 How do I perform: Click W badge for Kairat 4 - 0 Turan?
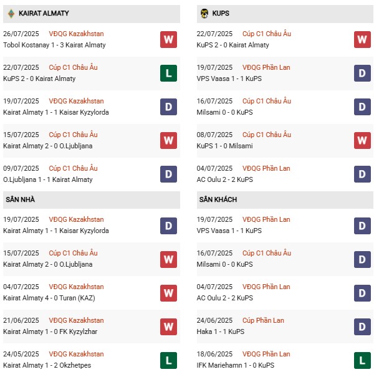point(168,292)
